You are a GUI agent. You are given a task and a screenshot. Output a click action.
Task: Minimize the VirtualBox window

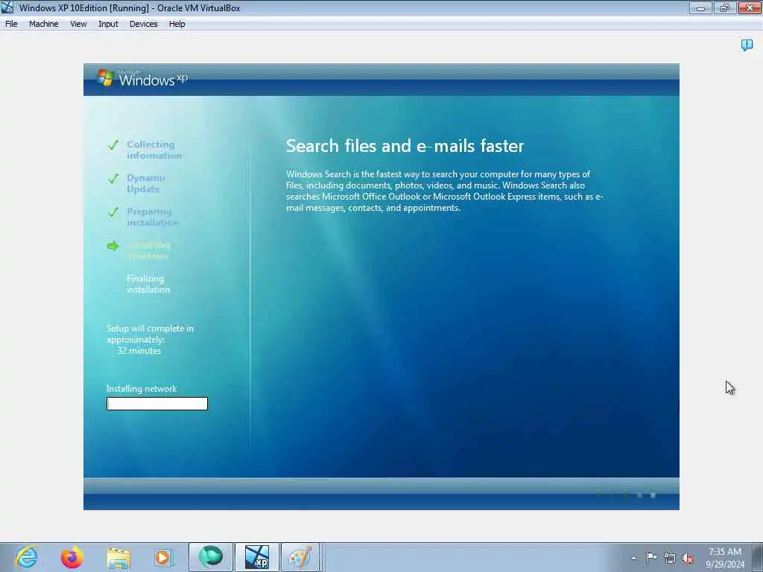point(700,7)
